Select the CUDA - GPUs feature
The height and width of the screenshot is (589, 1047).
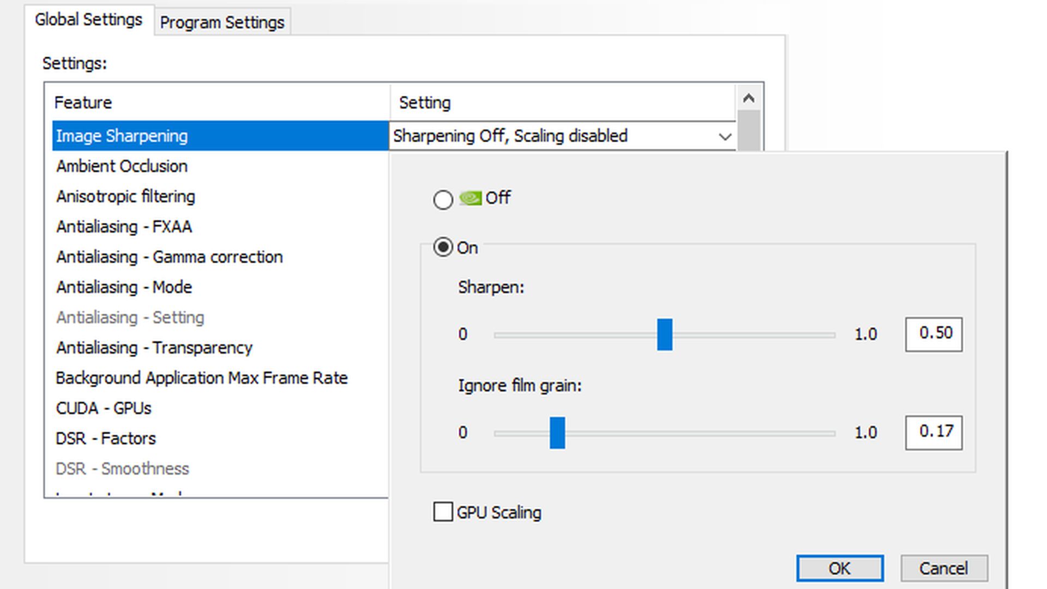104,408
